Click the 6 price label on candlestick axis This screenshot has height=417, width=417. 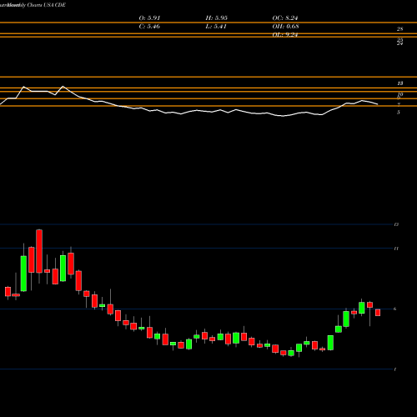(394, 309)
